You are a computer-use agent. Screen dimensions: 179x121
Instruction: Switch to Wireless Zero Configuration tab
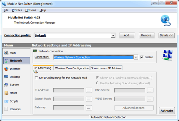coord(72,68)
